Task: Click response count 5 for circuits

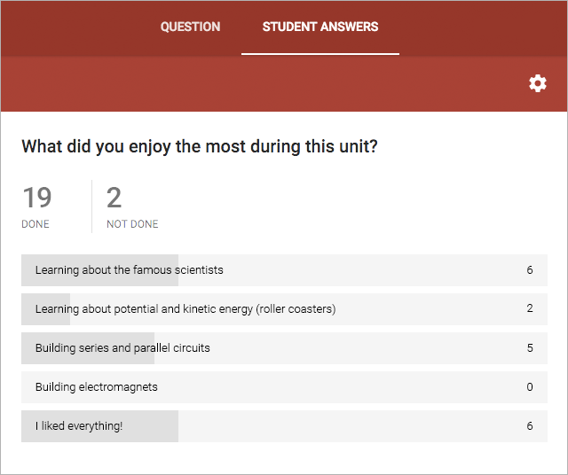Action: (530, 348)
